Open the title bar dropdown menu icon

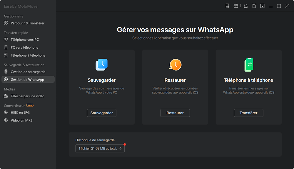[x=262, y=6]
